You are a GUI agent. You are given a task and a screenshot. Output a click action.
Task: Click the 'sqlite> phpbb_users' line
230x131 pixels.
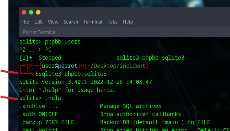tap(50, 42)
